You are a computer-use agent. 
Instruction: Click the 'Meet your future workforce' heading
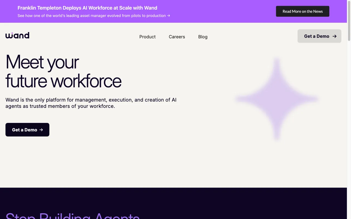pyautogui.click(x=63, y=71)
